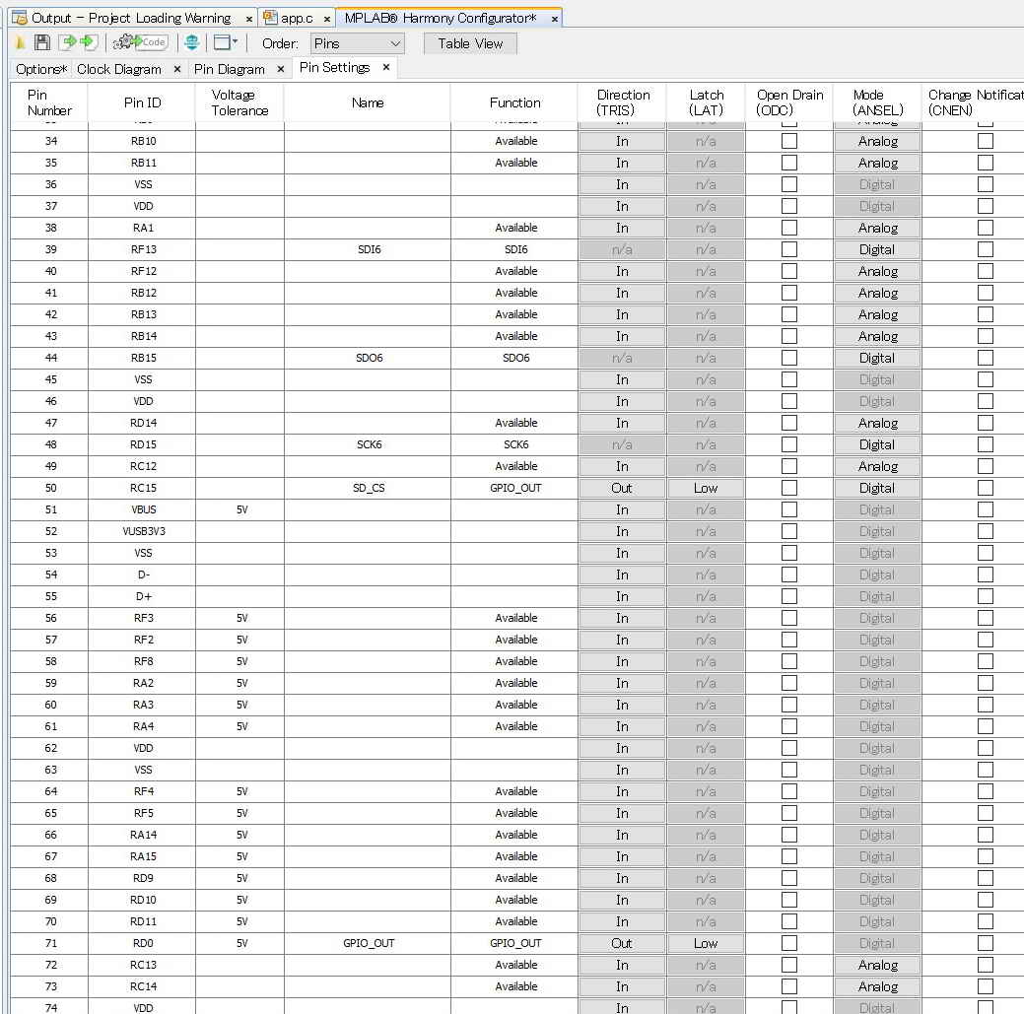Screen dimensions: 1024x1014
Task: Toggle Low latch button for pin RD0
Action: pyautogui.click(x=706, y=943)
